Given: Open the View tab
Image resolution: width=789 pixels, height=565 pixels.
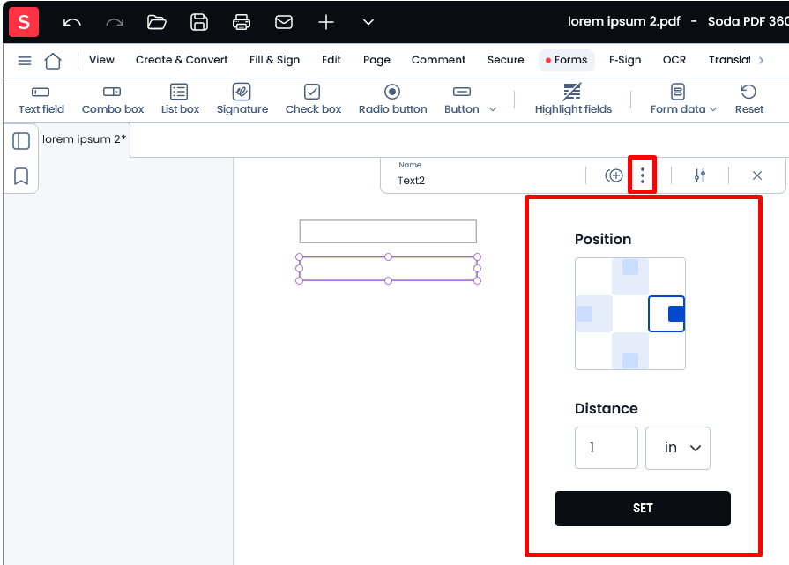Looking at the screenshot, I should pyautogui.click(x=101, y=60).
